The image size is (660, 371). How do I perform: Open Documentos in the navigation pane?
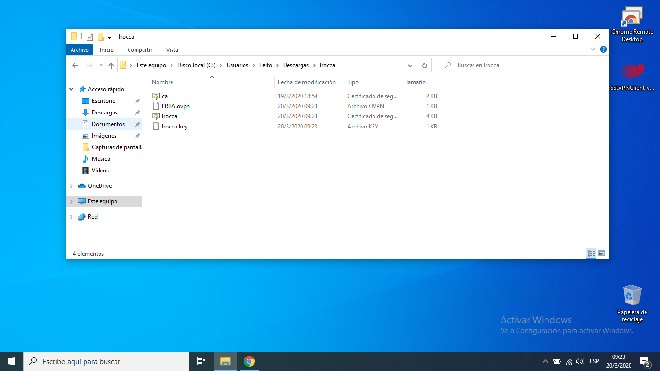(108, 124)
